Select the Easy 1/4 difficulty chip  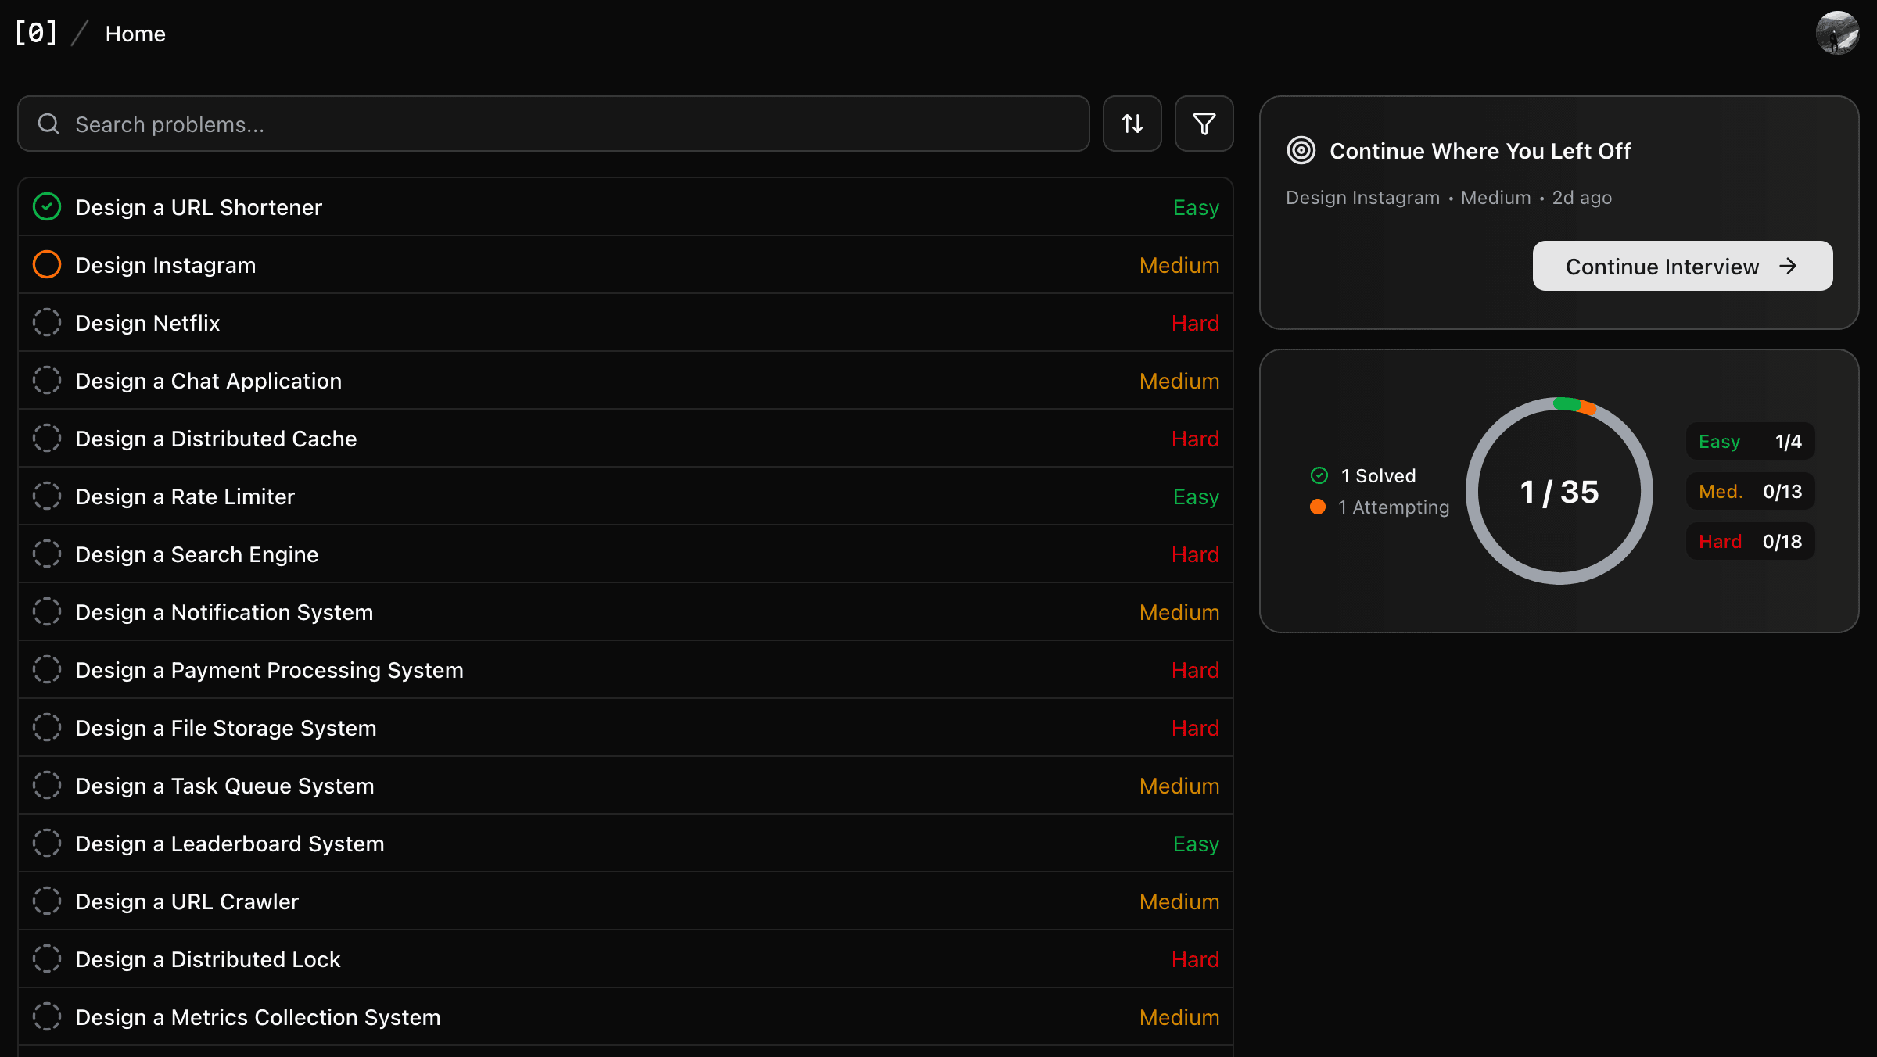(1750, 442)
